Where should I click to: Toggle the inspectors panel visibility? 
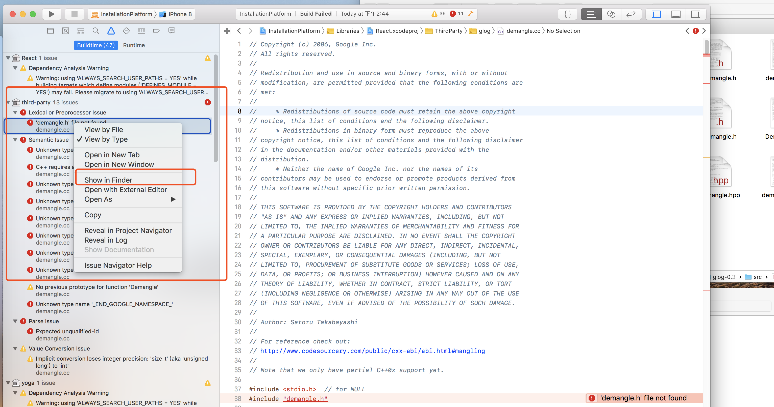(x=696, y=14)
